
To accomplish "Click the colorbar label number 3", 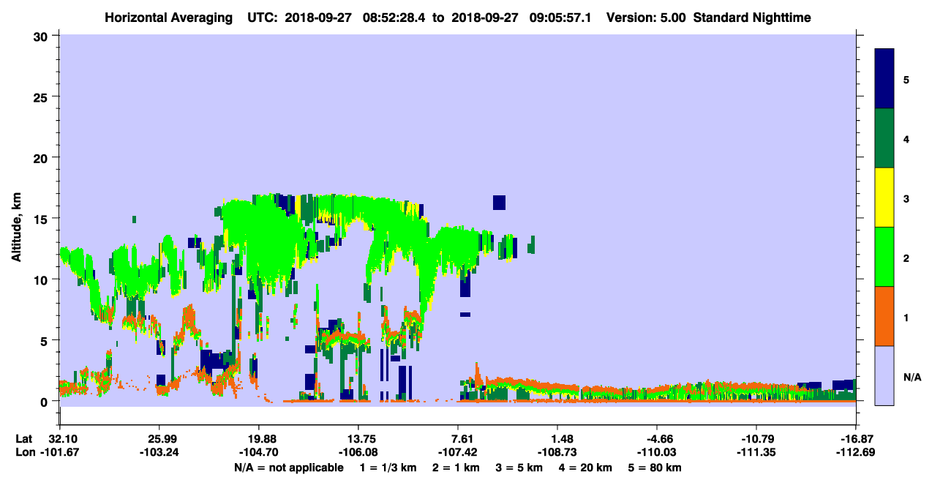I will (906, 198).
